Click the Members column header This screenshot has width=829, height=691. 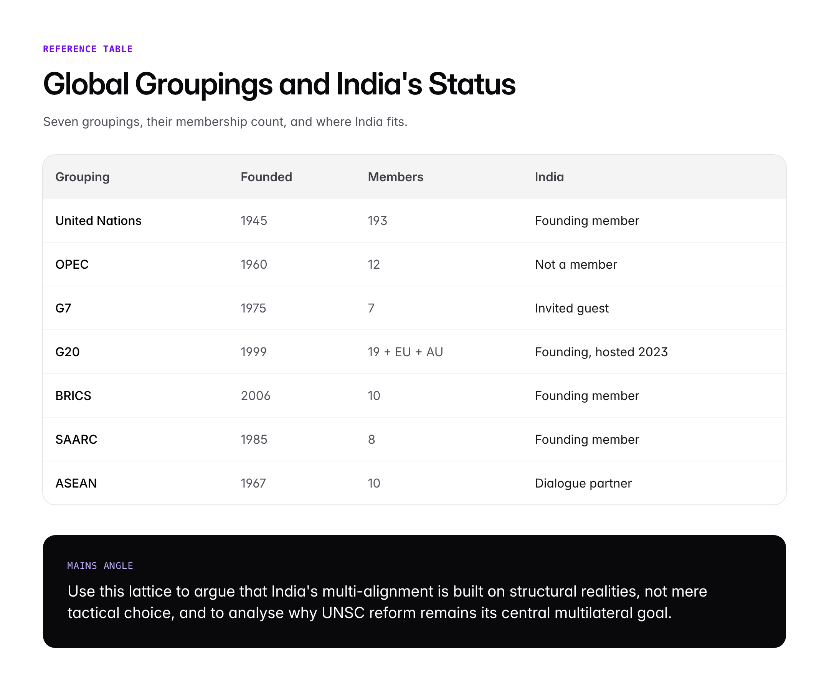coord(395,177)
